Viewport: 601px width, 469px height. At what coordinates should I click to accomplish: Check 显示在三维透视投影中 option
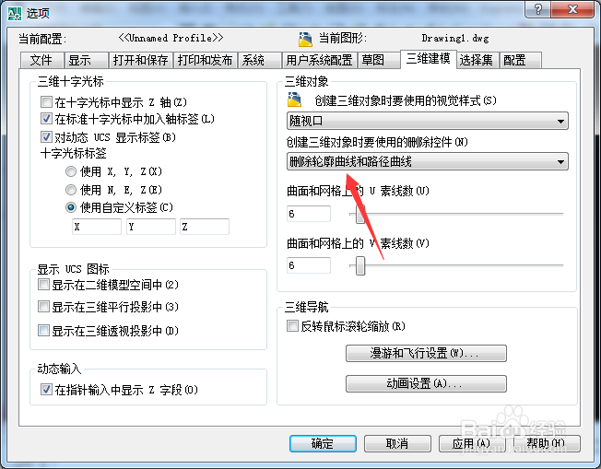point(43,330)
